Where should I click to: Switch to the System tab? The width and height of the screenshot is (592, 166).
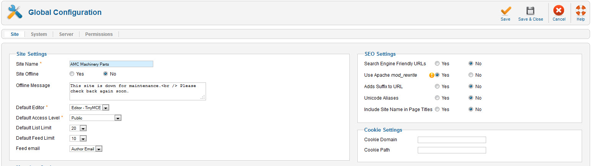39,34
